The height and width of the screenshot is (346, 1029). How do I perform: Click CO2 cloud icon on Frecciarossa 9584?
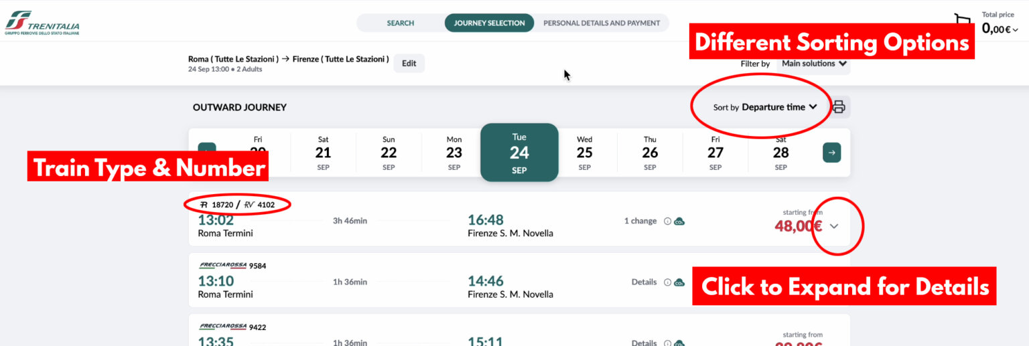pos(679,282)
